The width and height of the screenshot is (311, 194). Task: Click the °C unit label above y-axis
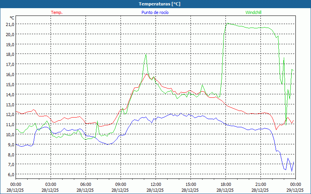[x=12, y=18]
